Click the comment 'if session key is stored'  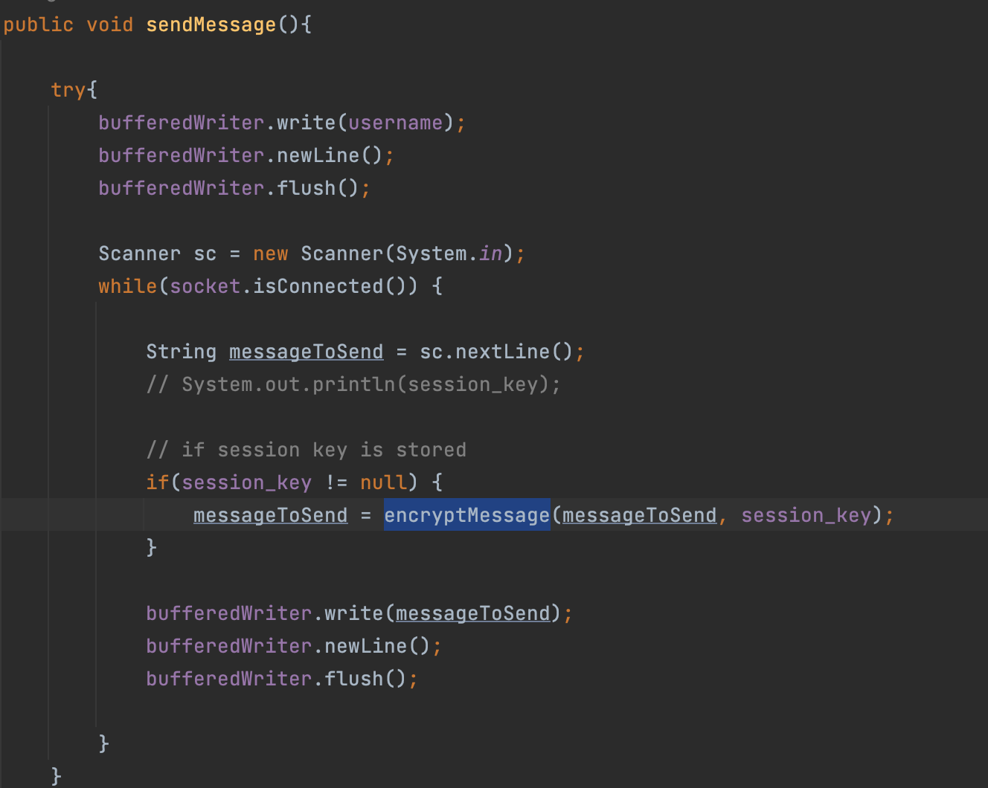tap(307, 450)
